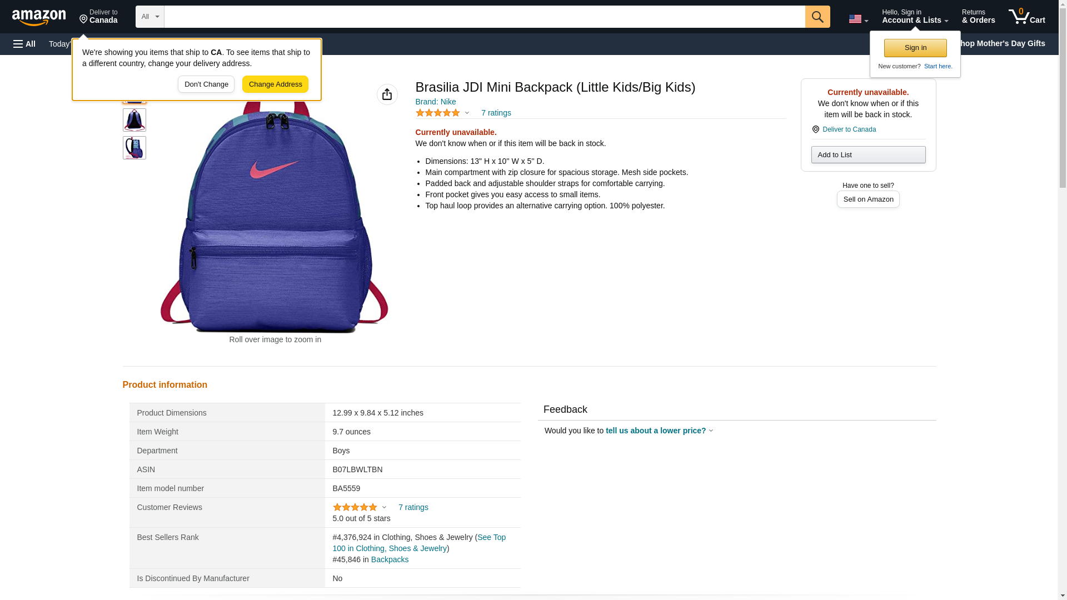Viewport: 1067px width, 600px height.
Task: Select the third backpack thumbnail
Action: click(x=134, y=148)
